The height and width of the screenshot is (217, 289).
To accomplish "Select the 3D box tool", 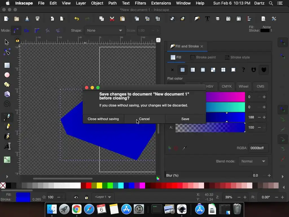I will tap(7, 94).
